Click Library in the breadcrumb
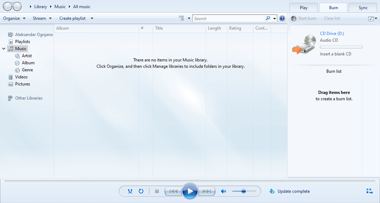The height and width of the screenshot is (203, 380). (41, 7)
